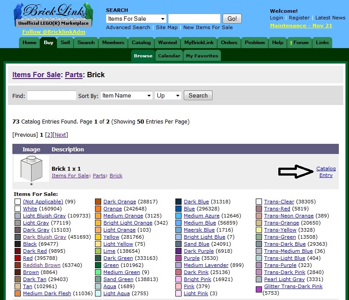Screen dimensions: 349x300
Task: Click the Orange color swatch
Action: tap(98, 209)
